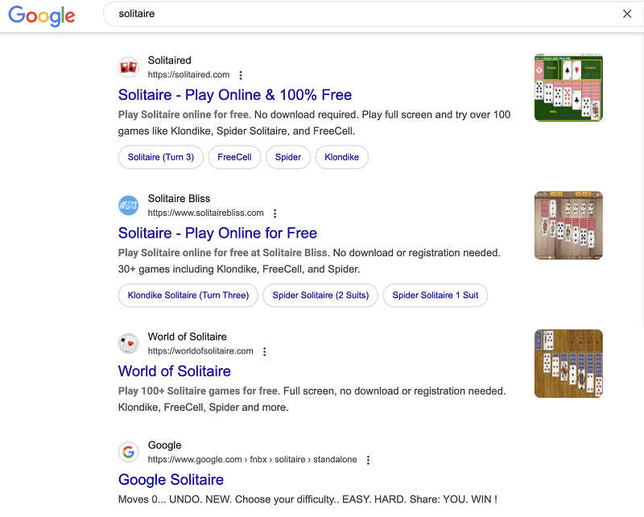Open the Solitaire (Turn 3) chip

click(x=160, y=157)
